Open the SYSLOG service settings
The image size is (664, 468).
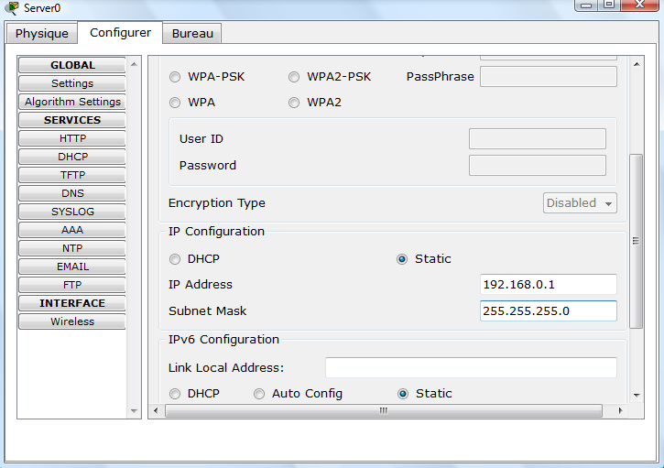coord(72,212)
